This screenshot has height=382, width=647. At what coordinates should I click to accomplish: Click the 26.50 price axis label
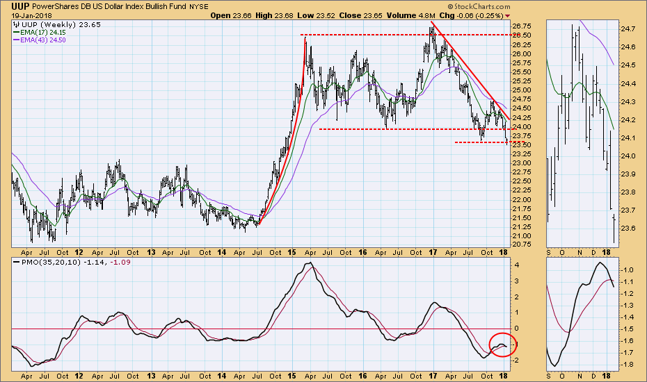(521, 35)
